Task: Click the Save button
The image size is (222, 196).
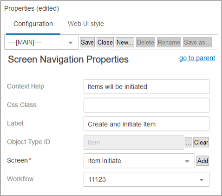Action: pyautogui.click(x=87, y=42)
